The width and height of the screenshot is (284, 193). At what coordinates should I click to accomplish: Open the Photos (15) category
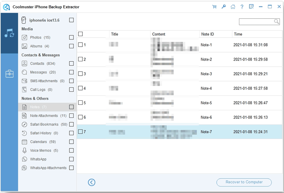pos(40,37)
